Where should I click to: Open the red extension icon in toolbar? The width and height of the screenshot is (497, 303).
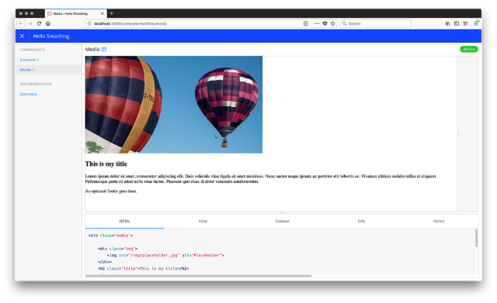(465, 23)
